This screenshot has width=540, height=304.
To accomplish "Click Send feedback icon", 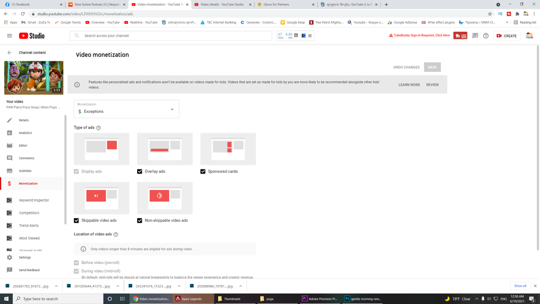I will click(9, 270).
